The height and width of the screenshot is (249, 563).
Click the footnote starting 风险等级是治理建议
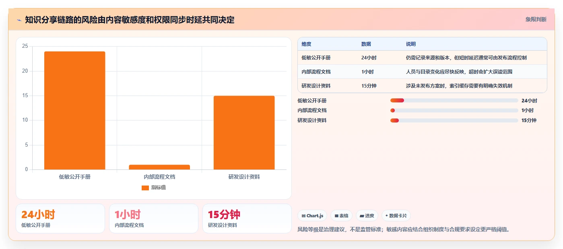404,230
